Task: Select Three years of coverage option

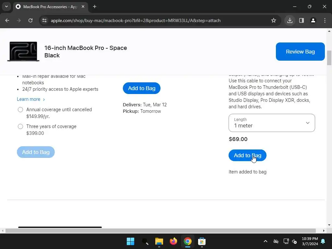Action: [x=20, y=127]
